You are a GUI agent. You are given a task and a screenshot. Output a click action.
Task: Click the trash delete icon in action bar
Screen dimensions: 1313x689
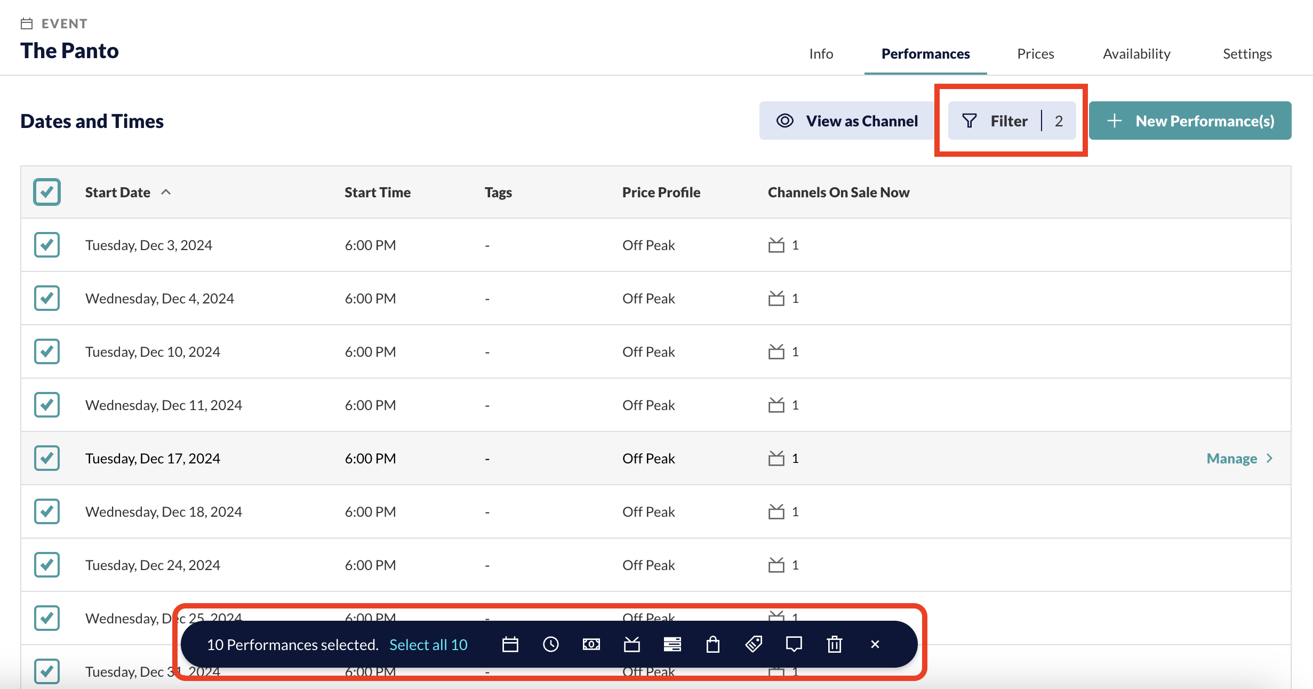point(835,644)
